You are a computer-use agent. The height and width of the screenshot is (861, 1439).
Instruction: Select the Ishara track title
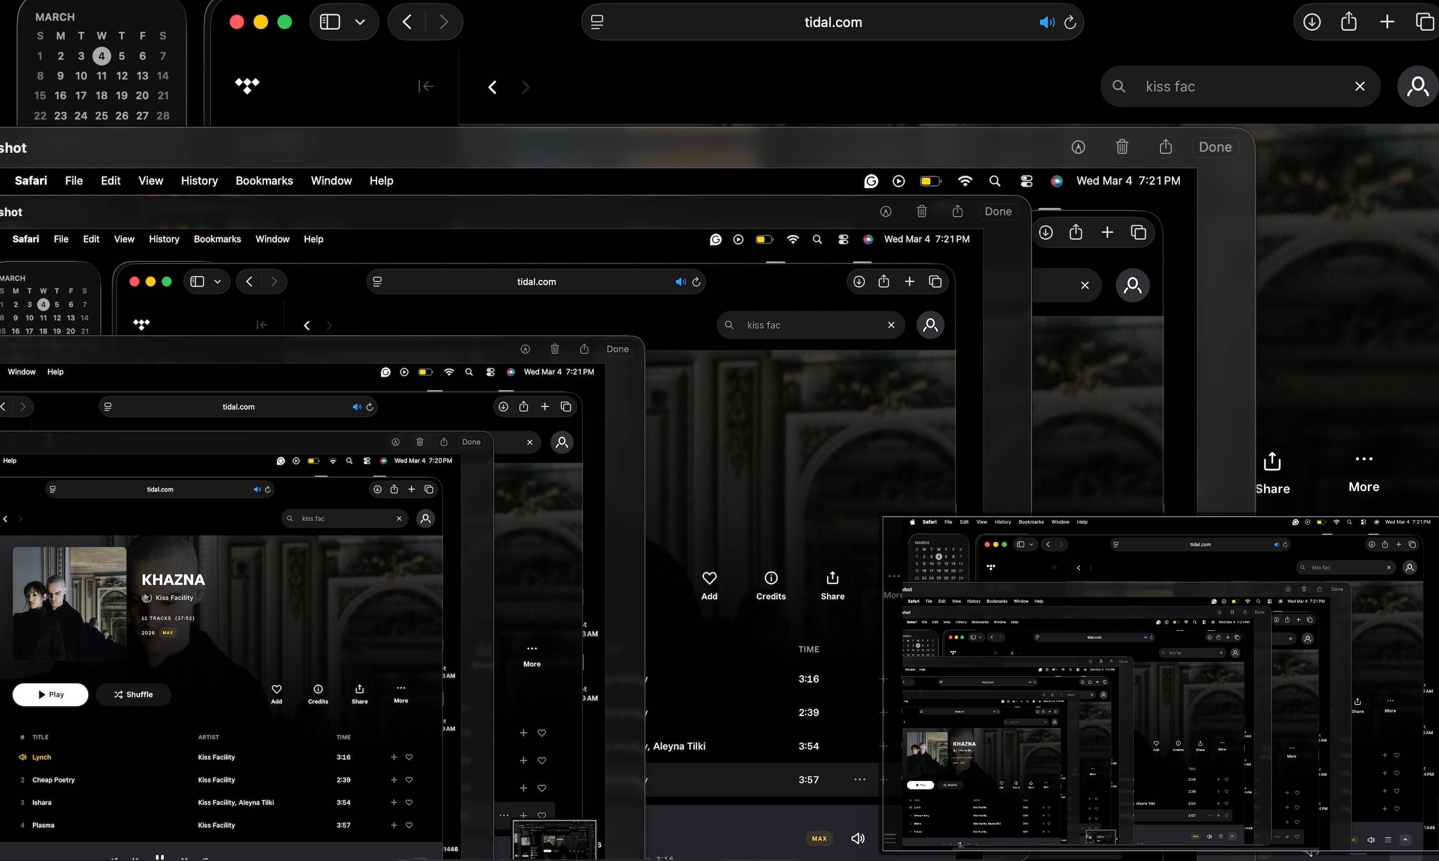(42, 802)
